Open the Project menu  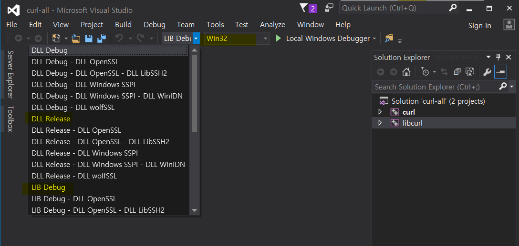tap(92, 25)
